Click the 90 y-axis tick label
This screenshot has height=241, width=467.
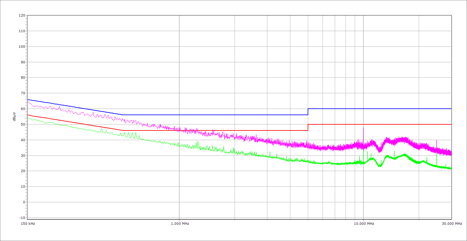[x=23, y=62]
